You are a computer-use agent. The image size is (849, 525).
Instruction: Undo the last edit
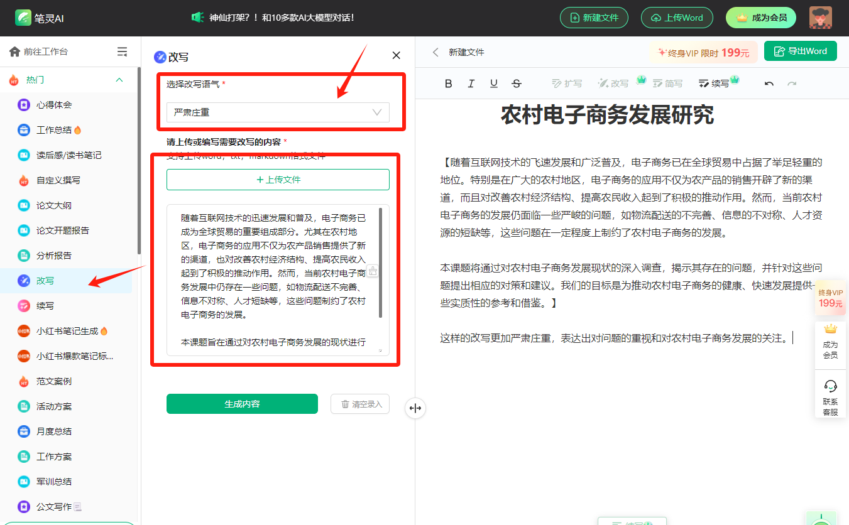tap(769, 82)
